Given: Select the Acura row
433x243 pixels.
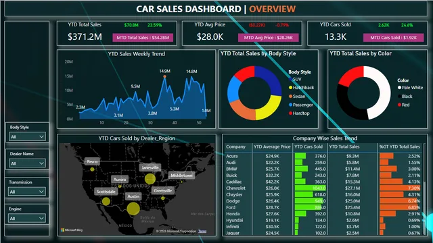Looking at the screenshot, I should coord(323,156).
